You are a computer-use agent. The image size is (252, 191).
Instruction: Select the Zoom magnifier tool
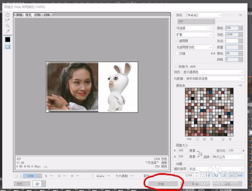8,26
